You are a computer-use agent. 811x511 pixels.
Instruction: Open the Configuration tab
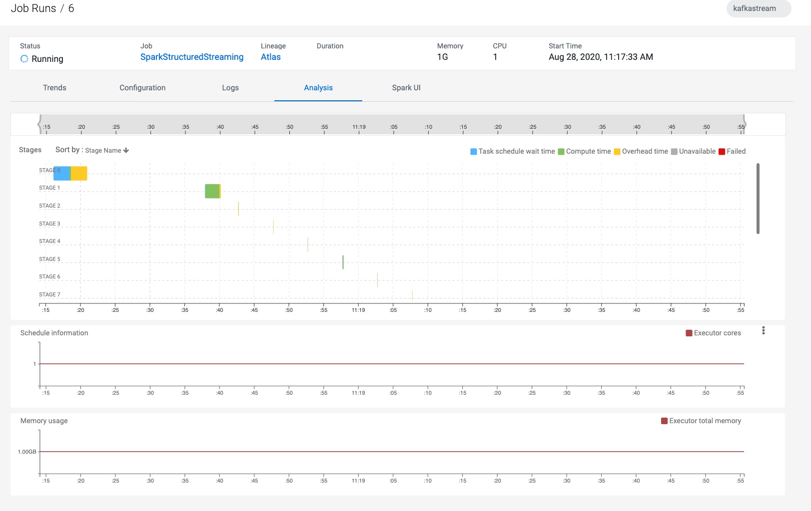(x=142, y=87)
